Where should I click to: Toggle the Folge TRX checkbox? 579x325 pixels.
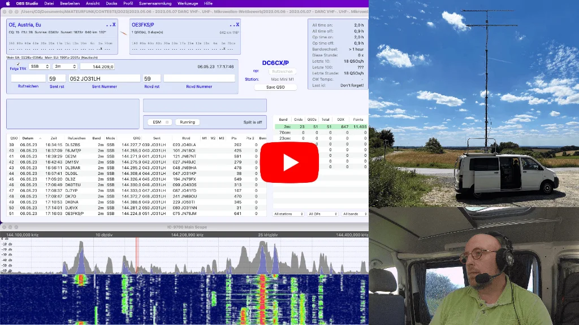tap(18, 64)
